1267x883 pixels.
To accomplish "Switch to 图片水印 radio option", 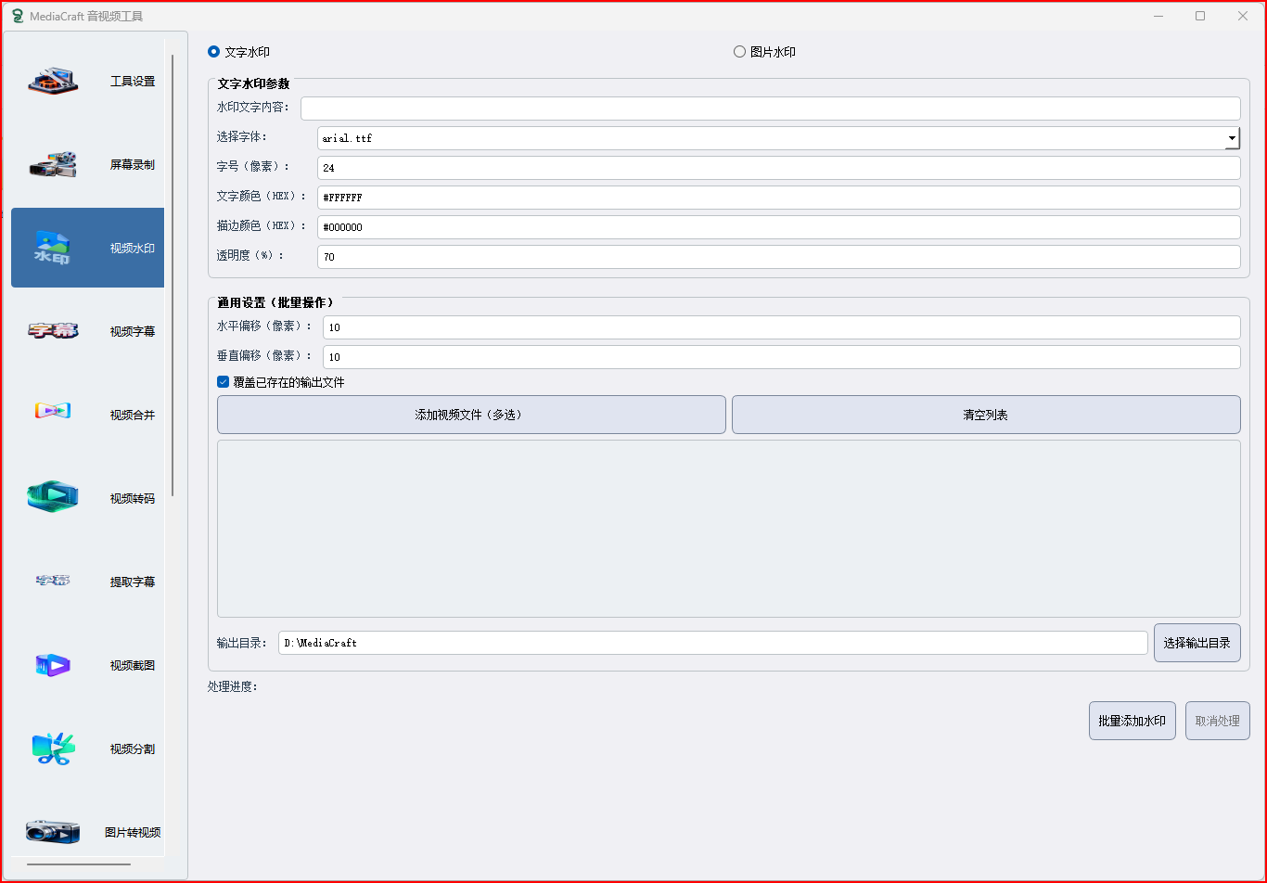I will (x=739, y=52).
